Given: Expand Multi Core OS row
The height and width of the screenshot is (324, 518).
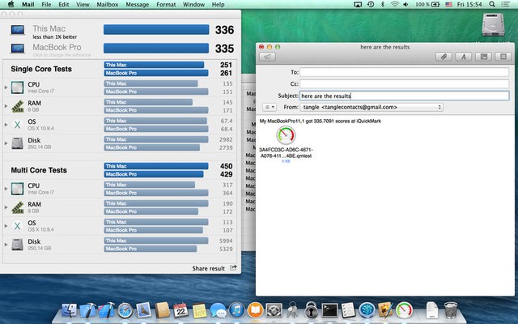Looking at the screenshot, I should click(6, 226).
